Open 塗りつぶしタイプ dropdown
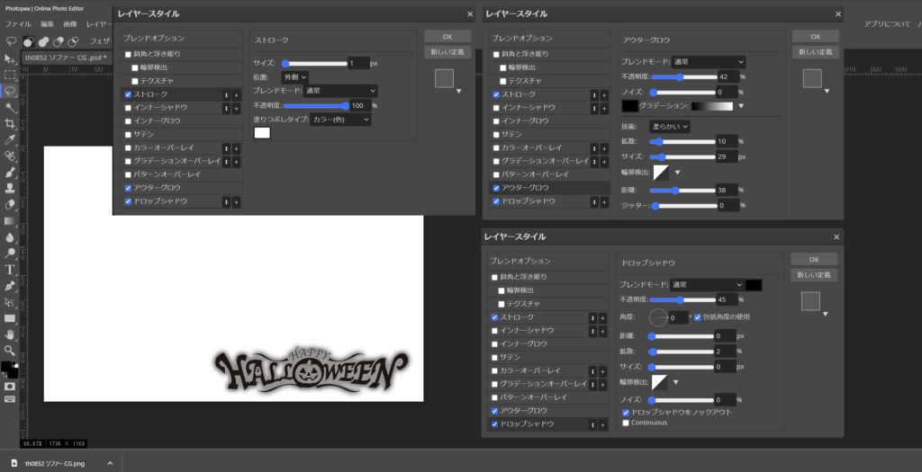 click(340, 119)
